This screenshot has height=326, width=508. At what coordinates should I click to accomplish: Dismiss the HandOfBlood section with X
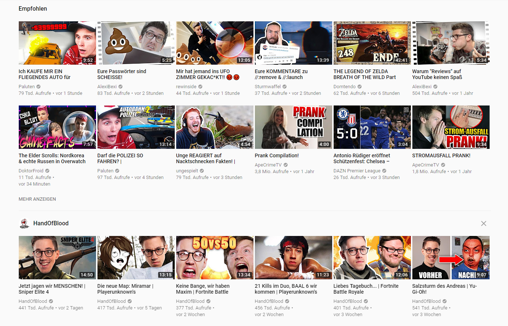point(483,223)
